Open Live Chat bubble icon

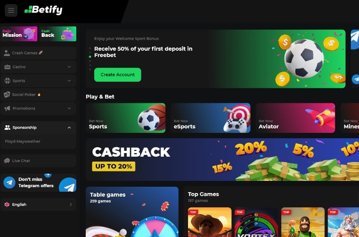(7, 161)
